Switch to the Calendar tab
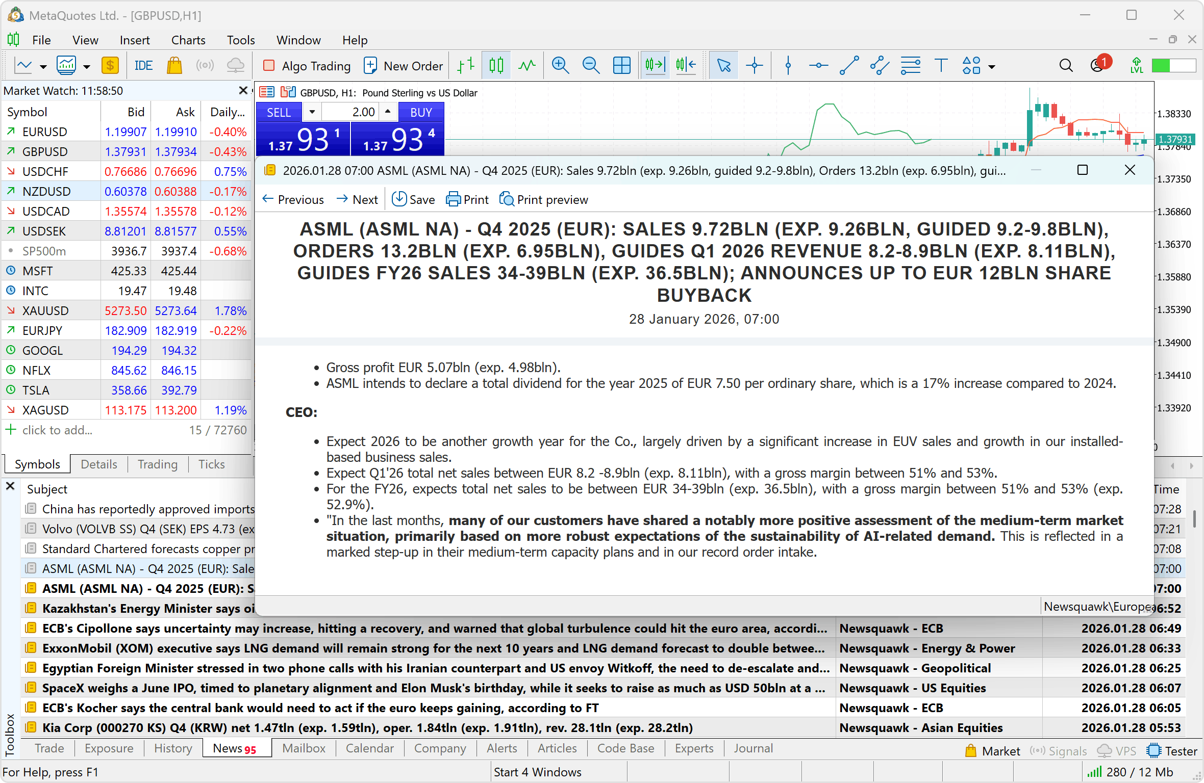Viewport: 1204px width, 783px height. [x=369, y=748]
